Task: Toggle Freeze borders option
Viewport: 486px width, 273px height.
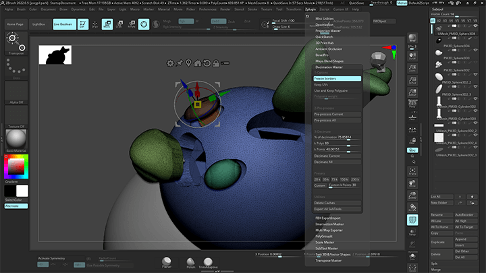Action: pos(337,79)
